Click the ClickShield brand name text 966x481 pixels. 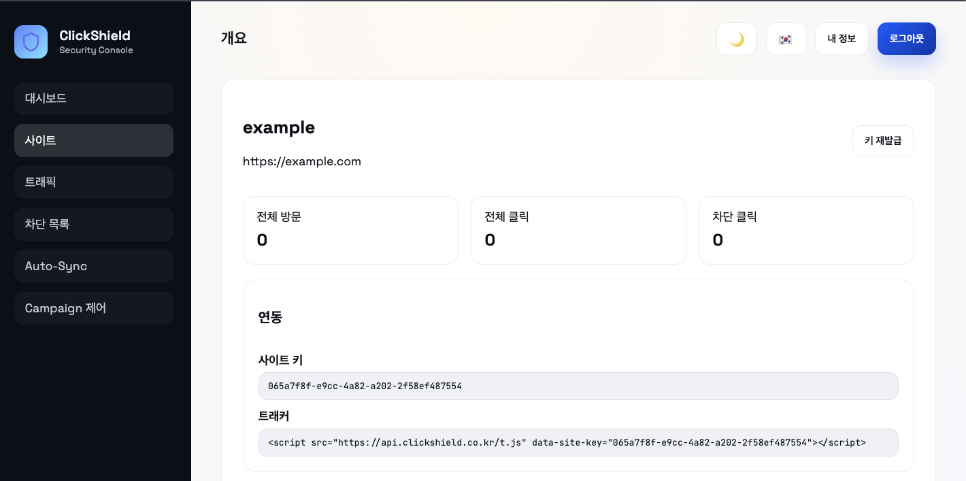(95, 35)
